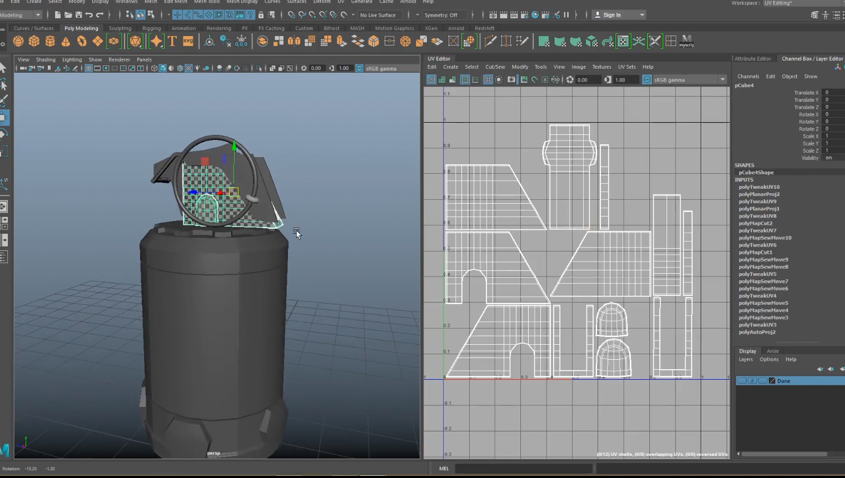This screenshot has height=478, width=845.
Task: Open the Sign In dropdown
Action: [x=642, y=15]
